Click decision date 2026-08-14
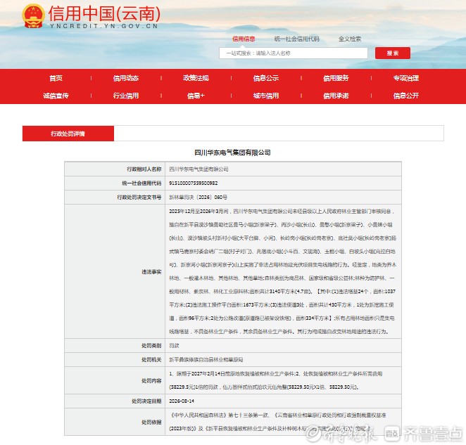The width and height of the screenshot is (466, 445). pyautogui.click(x=182, y=401)
